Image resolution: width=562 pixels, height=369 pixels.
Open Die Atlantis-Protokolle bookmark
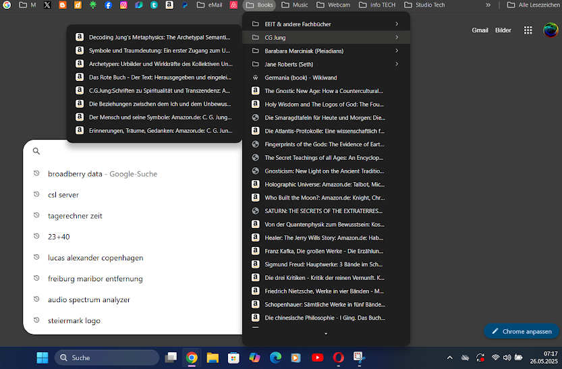coord(326,131)
